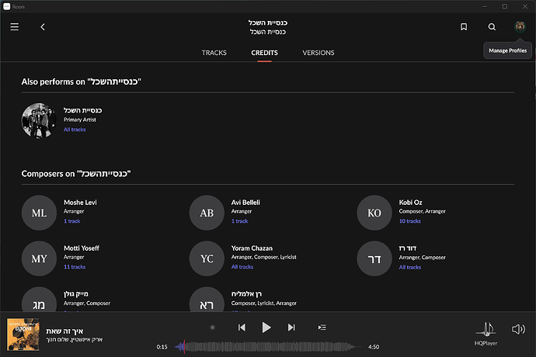Image resolution: width=536 pixels, height=357 pixels.
Task: Click the KO avatar for Kobi Oz
Action: tap(374, 213)
